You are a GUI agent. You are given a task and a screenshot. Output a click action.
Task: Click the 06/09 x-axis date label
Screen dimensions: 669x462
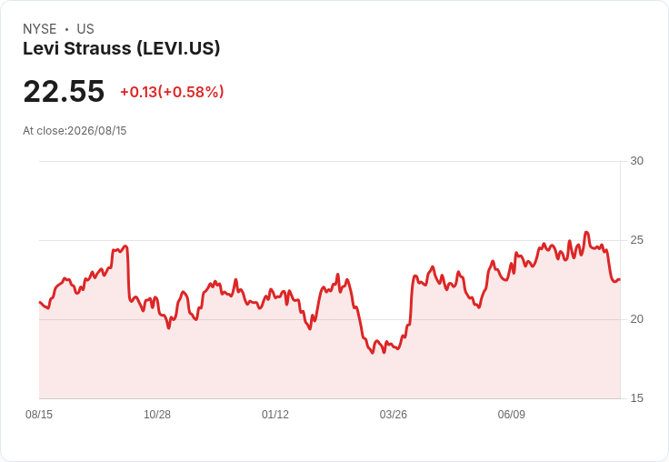(x=511, y=414)
